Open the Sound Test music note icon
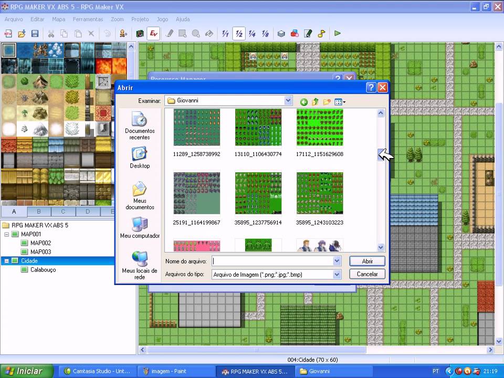Screen dimensions: 504x378 point(321,34)
